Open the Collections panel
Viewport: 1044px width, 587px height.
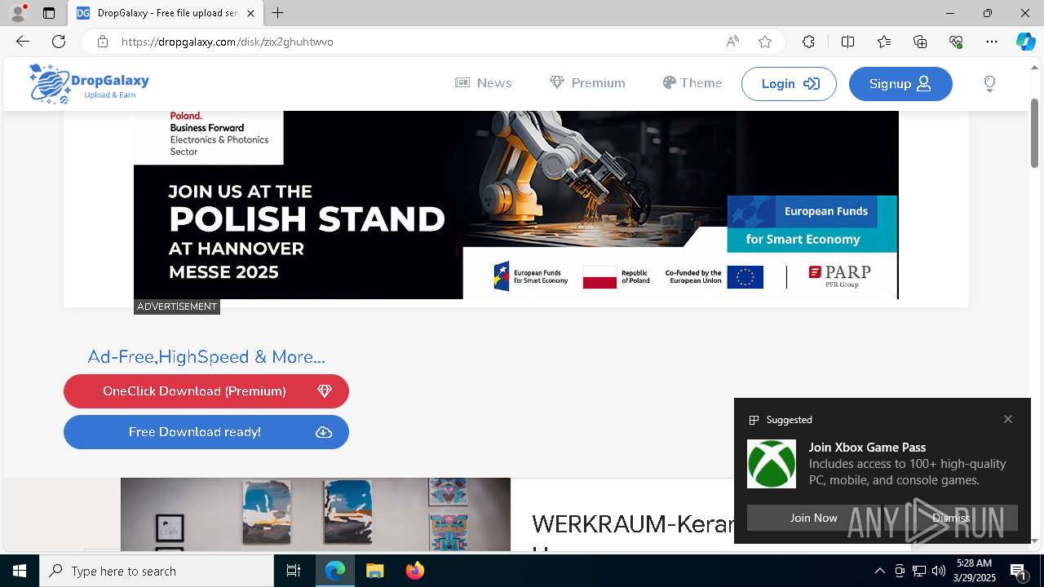[920, 42]
